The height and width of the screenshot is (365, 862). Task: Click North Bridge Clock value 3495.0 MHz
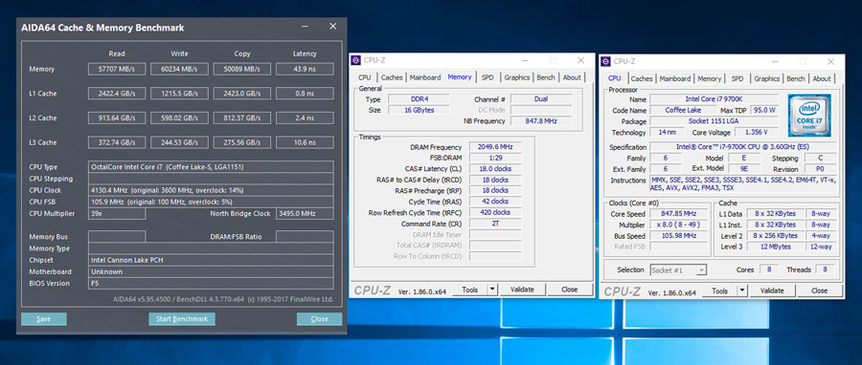[x=305, y=214]
